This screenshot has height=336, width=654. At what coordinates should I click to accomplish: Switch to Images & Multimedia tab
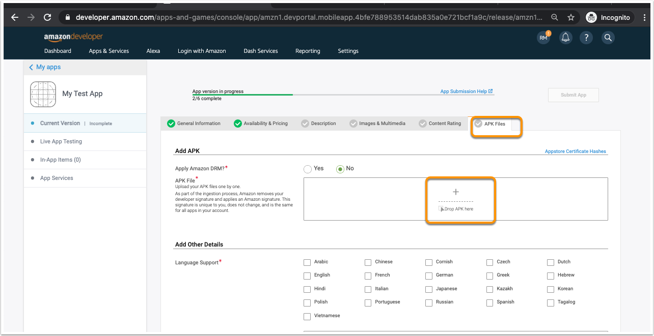[x=377, y=124]
